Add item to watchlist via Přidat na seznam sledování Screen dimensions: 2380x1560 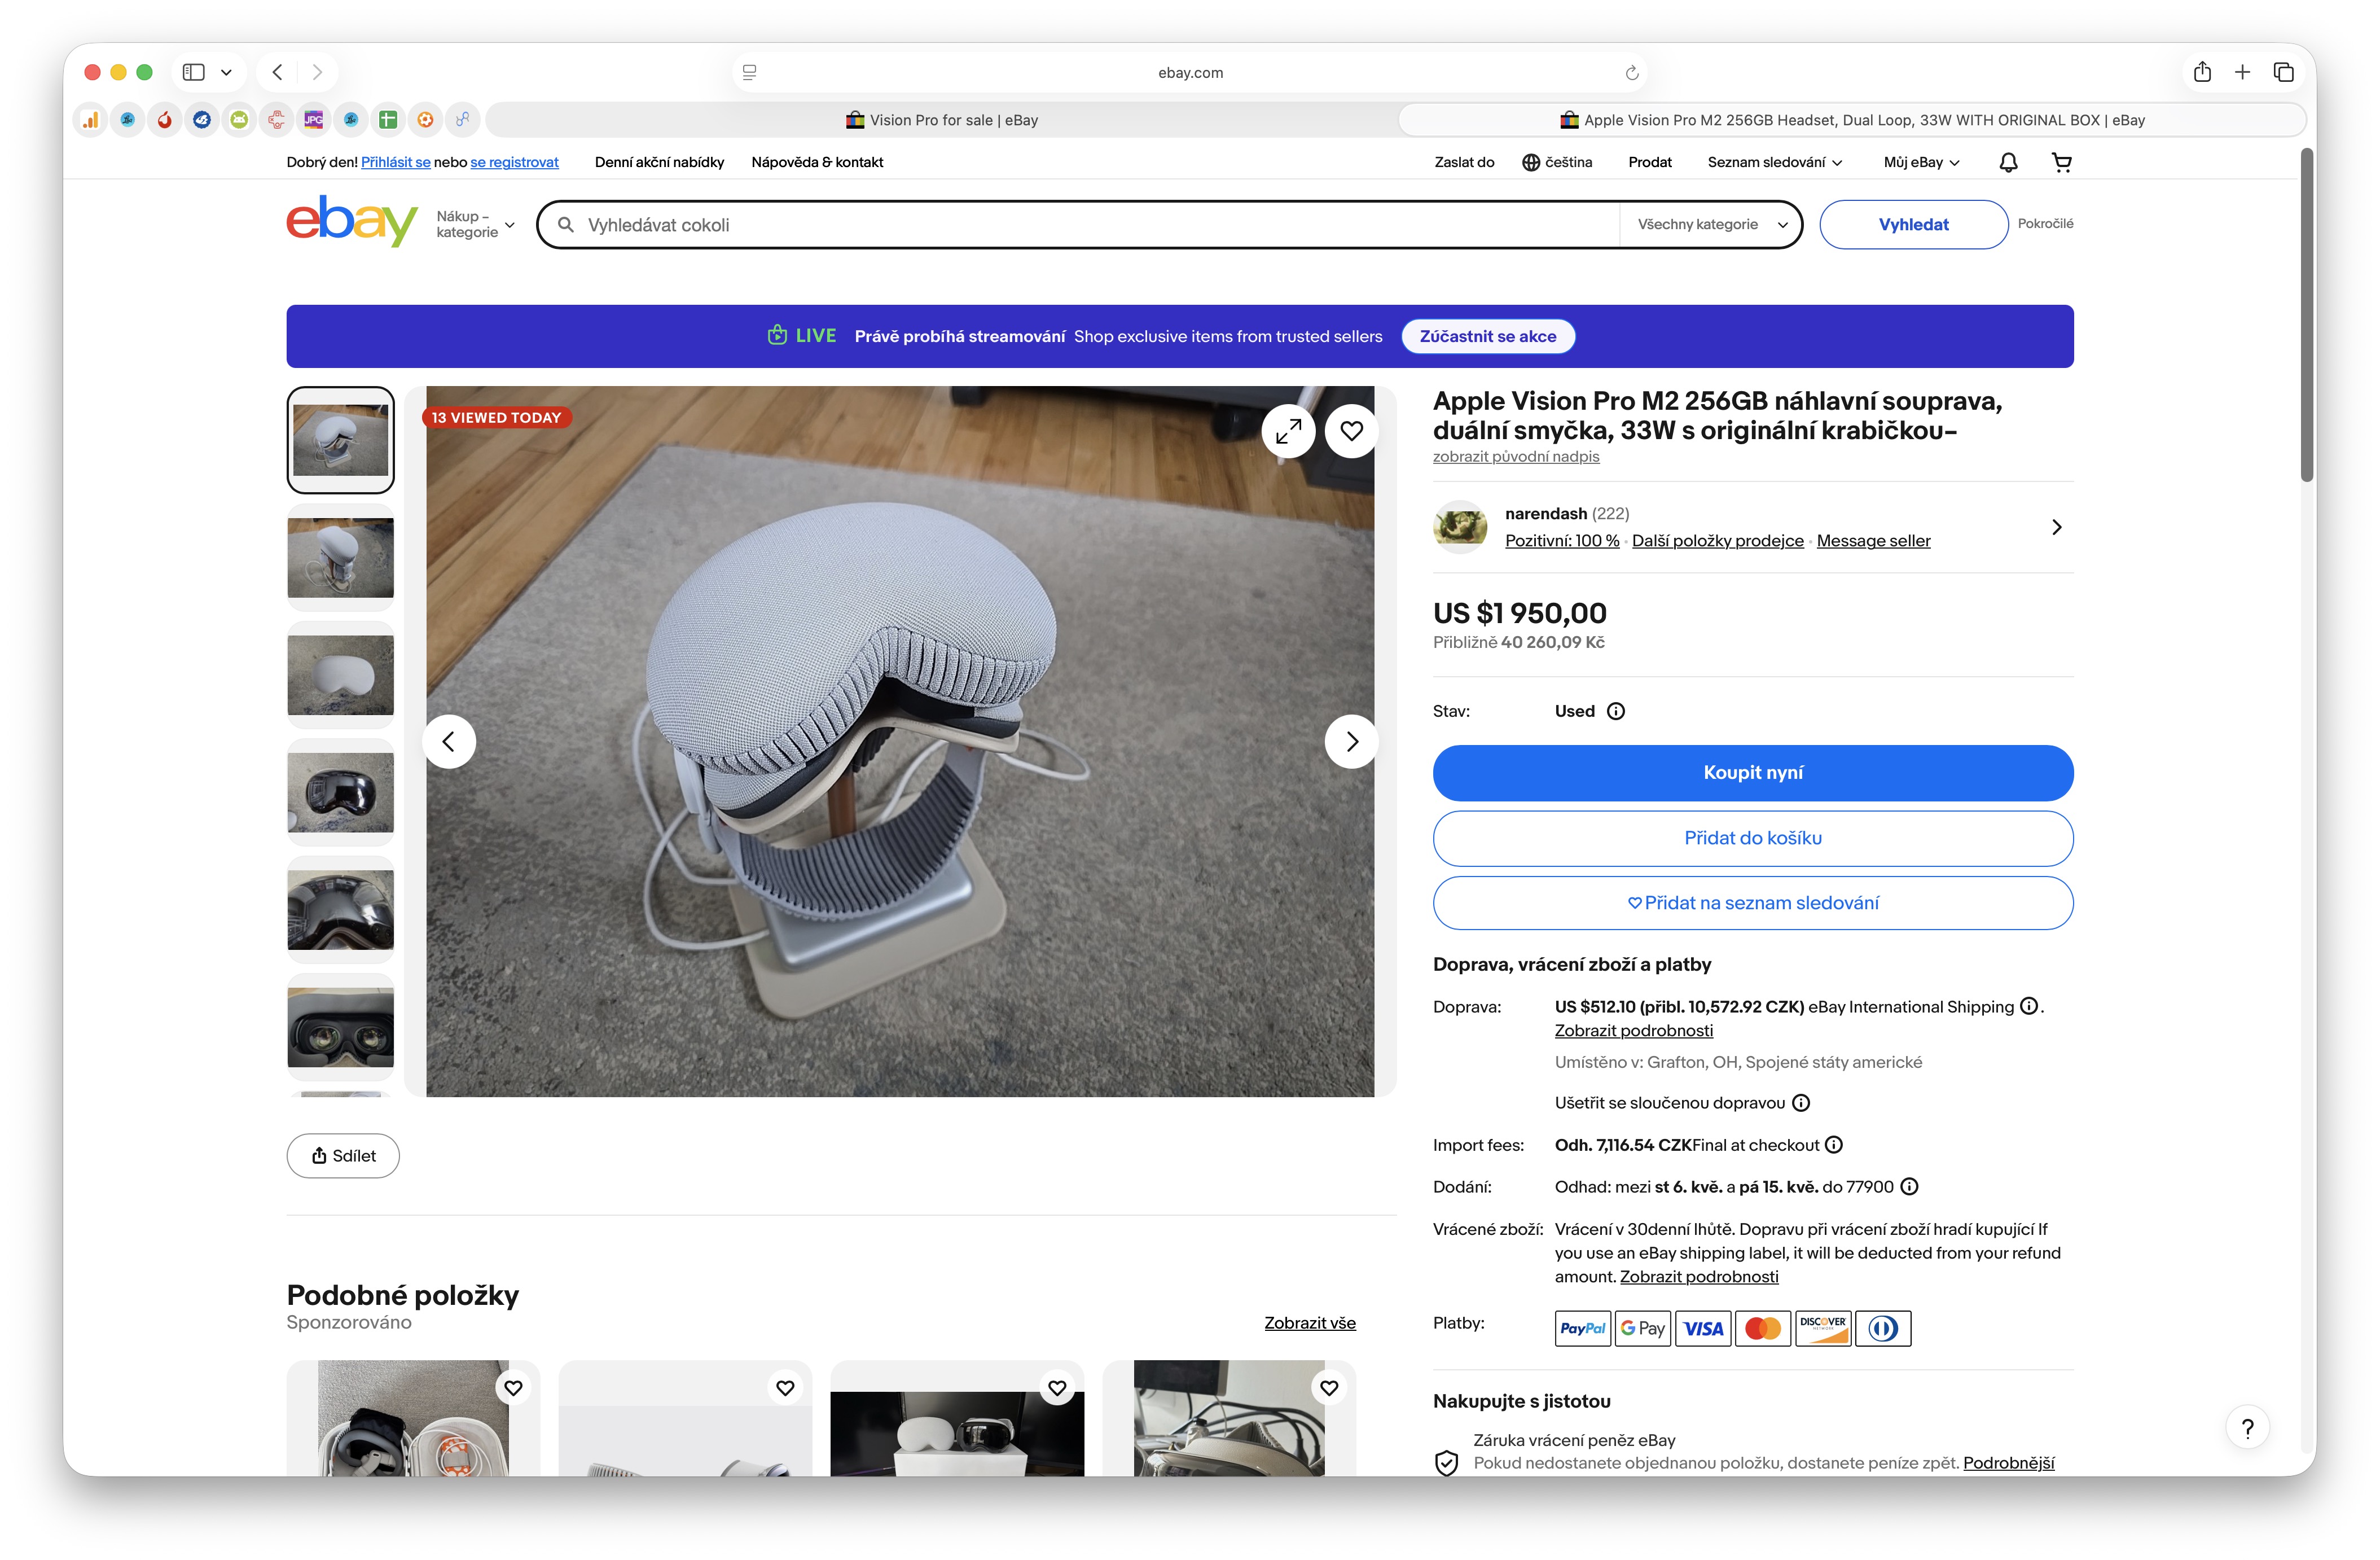click(x=1752, y=903)
